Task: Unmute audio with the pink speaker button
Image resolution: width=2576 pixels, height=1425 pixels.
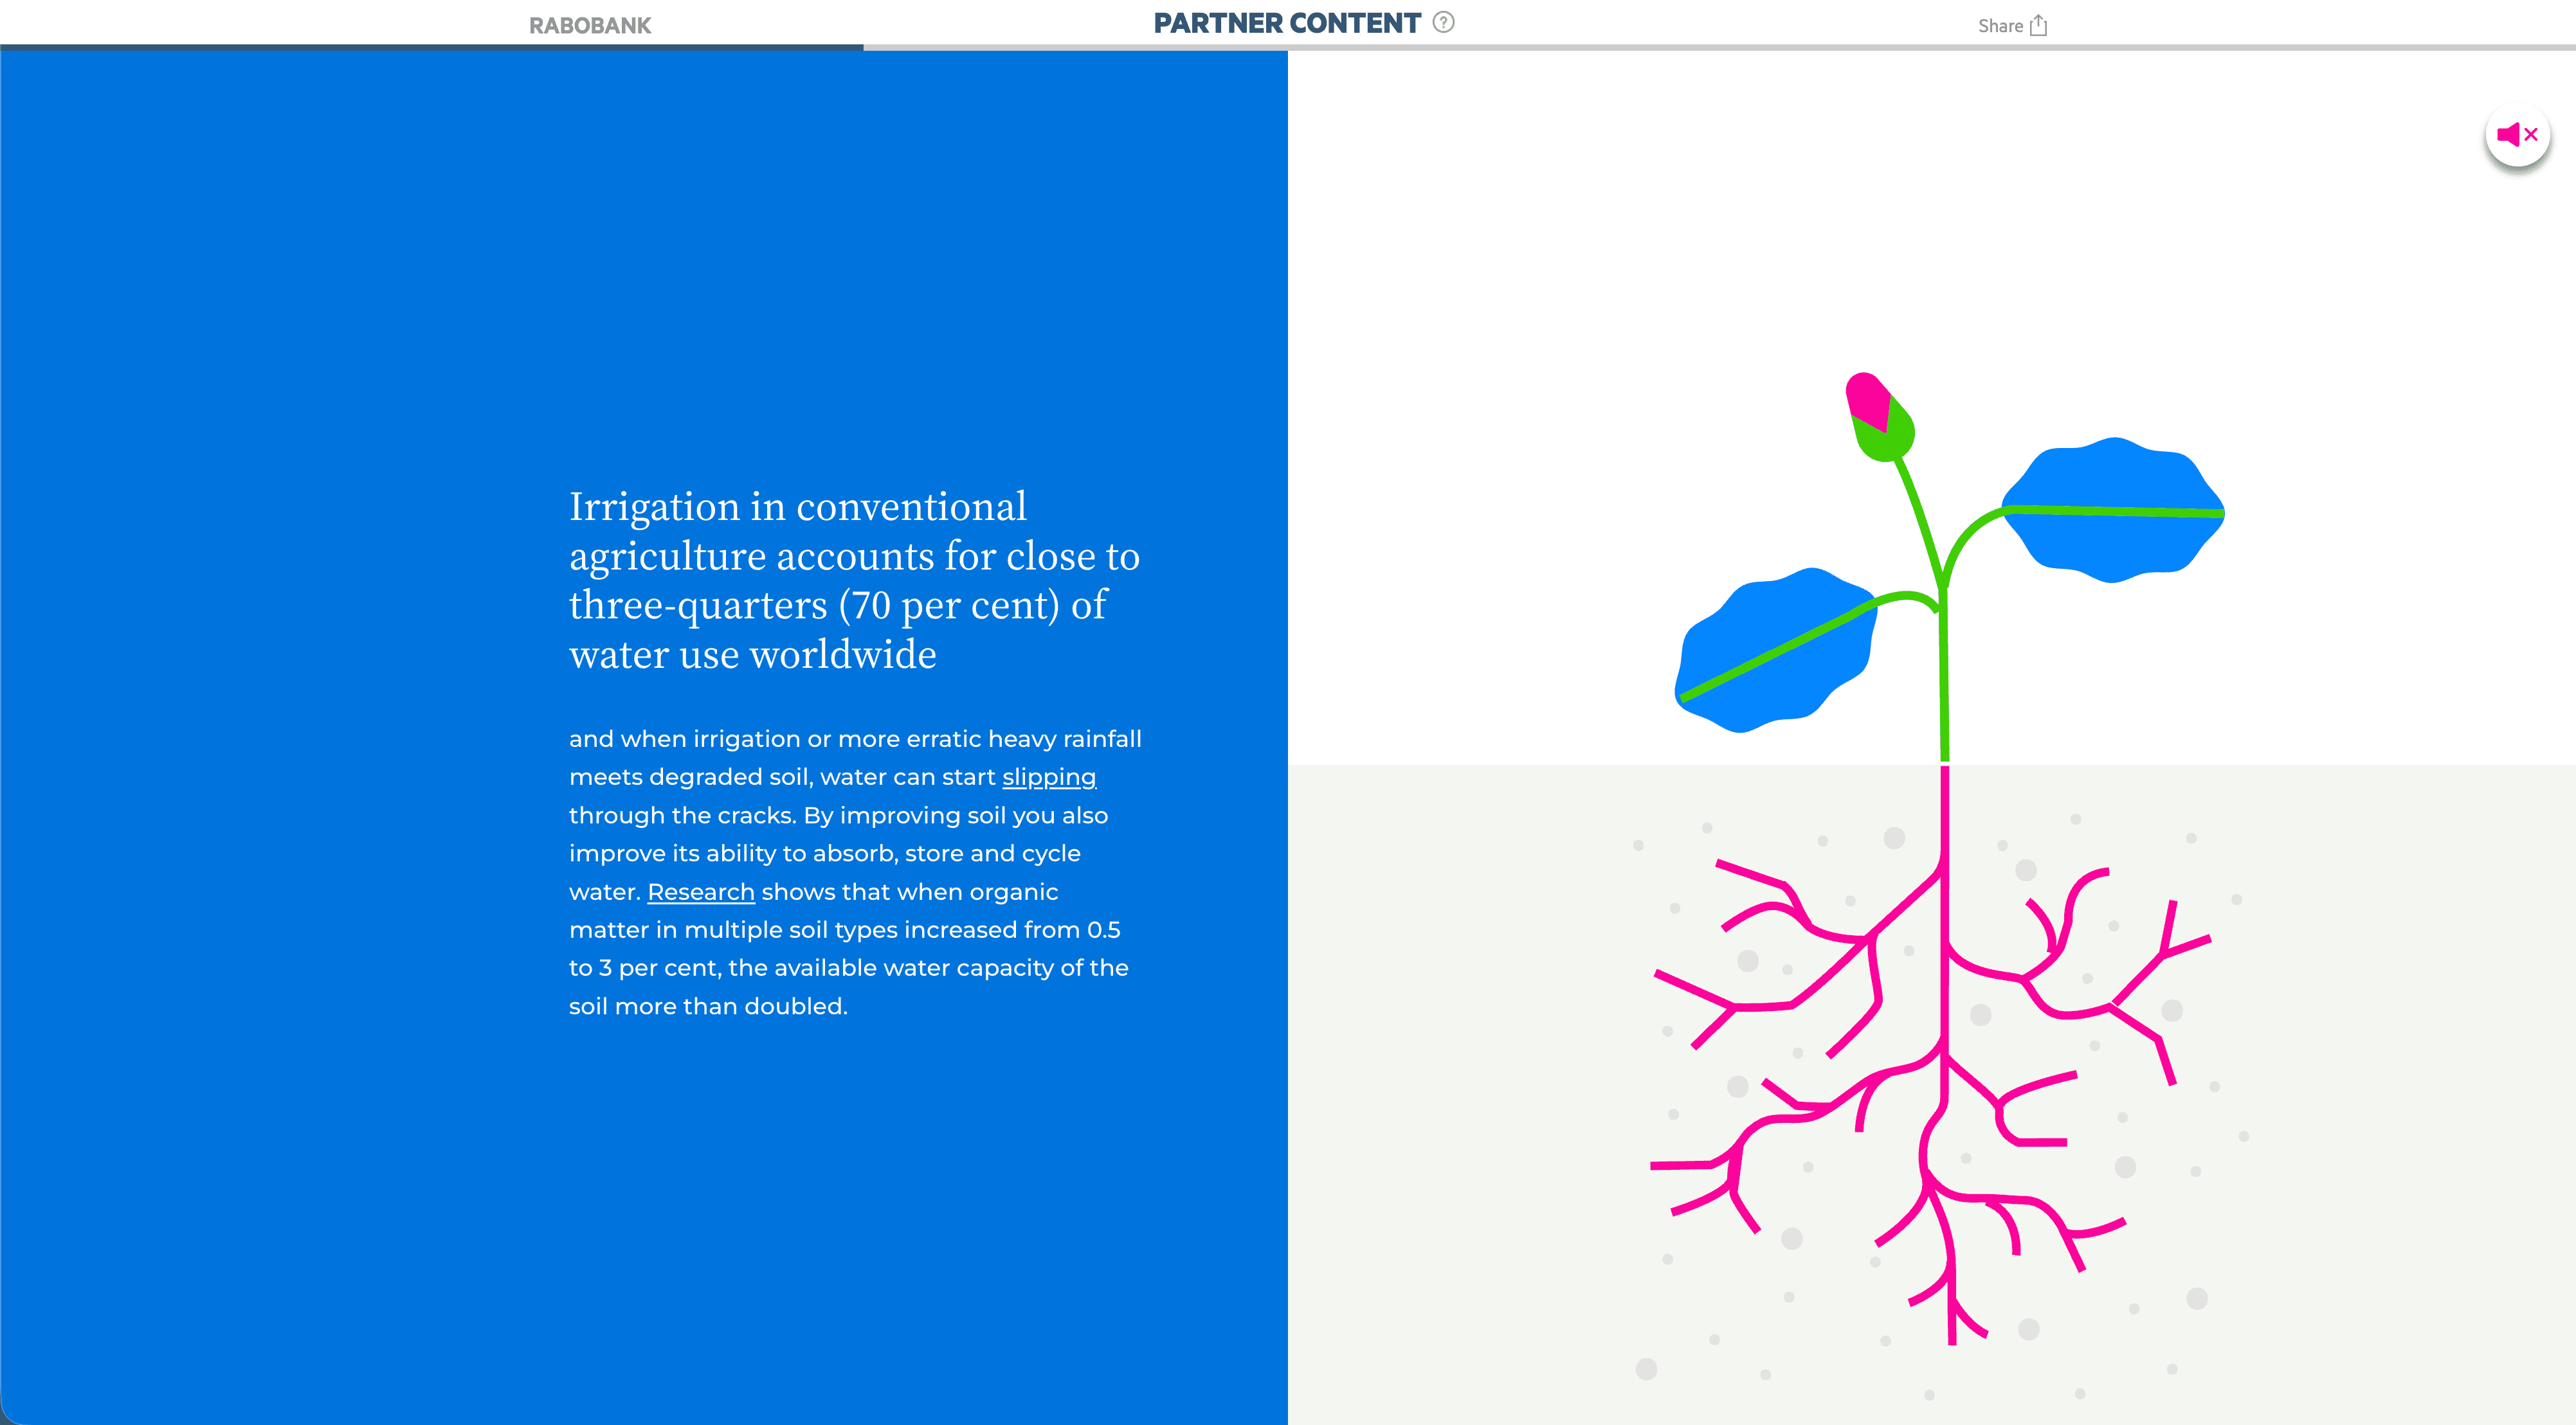Action: (x=2517, y=135)
